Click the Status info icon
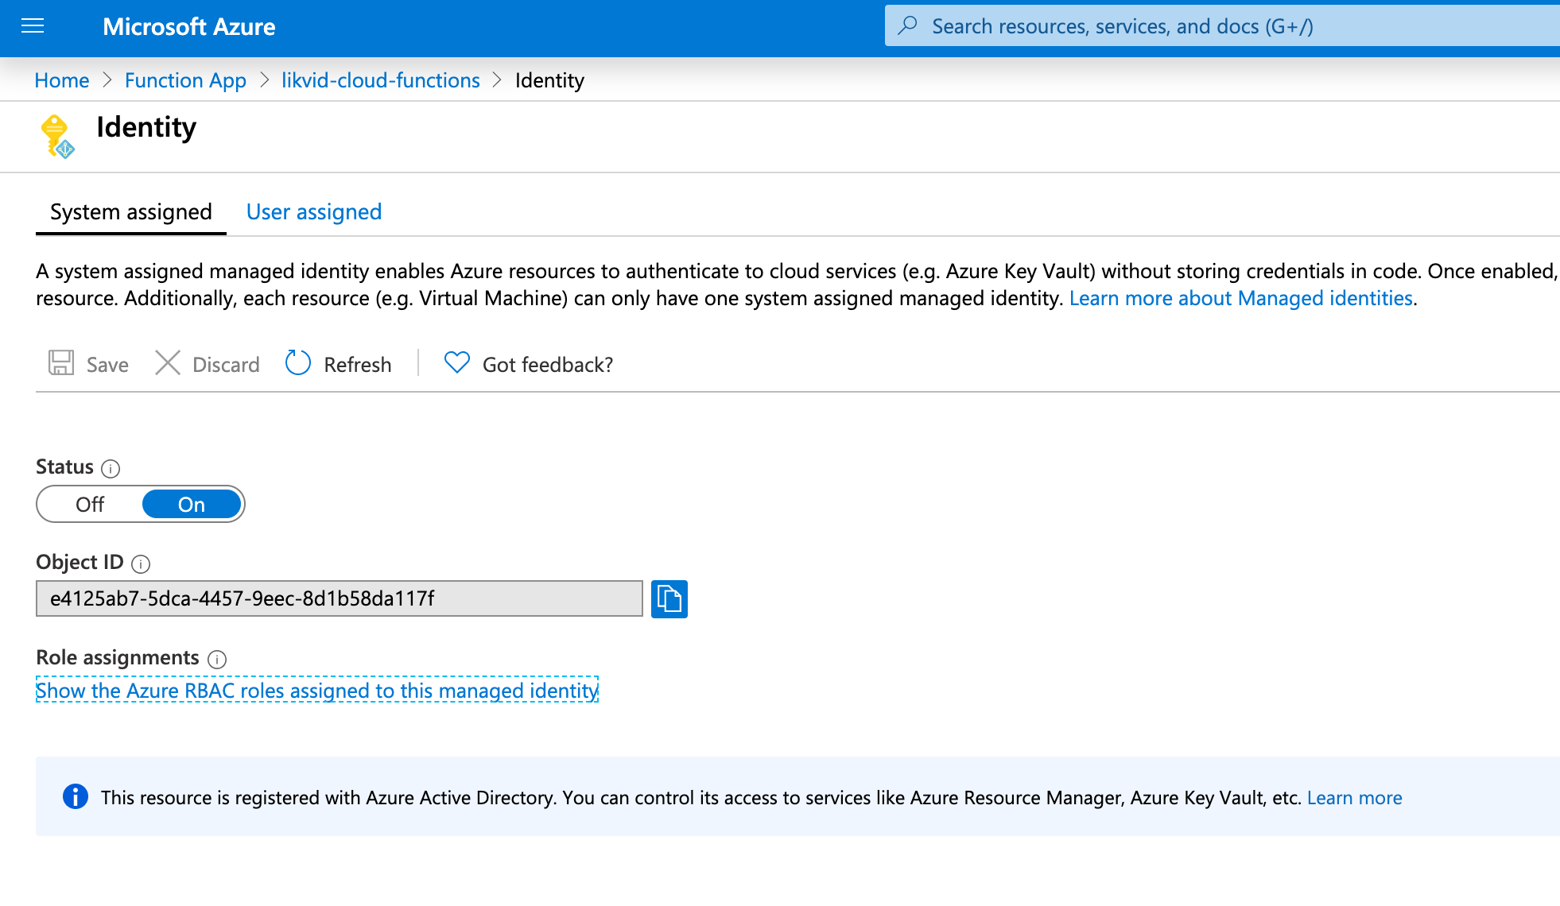This screenshot has height=906, width=1560. [x=111, y=468]
